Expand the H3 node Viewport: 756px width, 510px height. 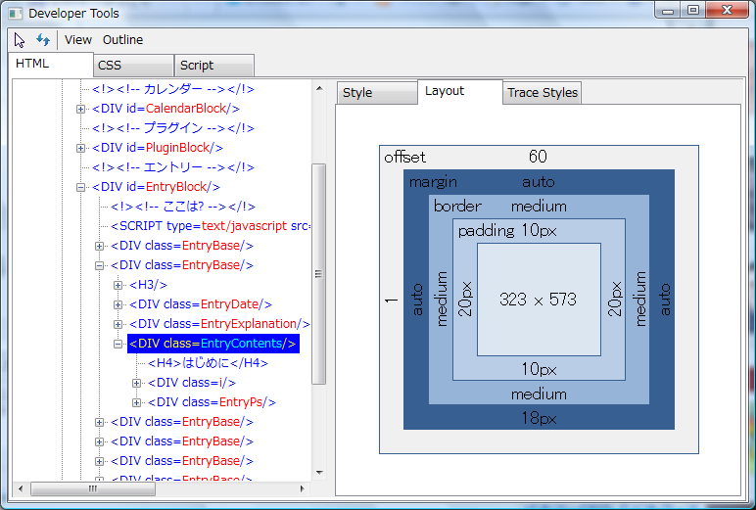[118, 286]
